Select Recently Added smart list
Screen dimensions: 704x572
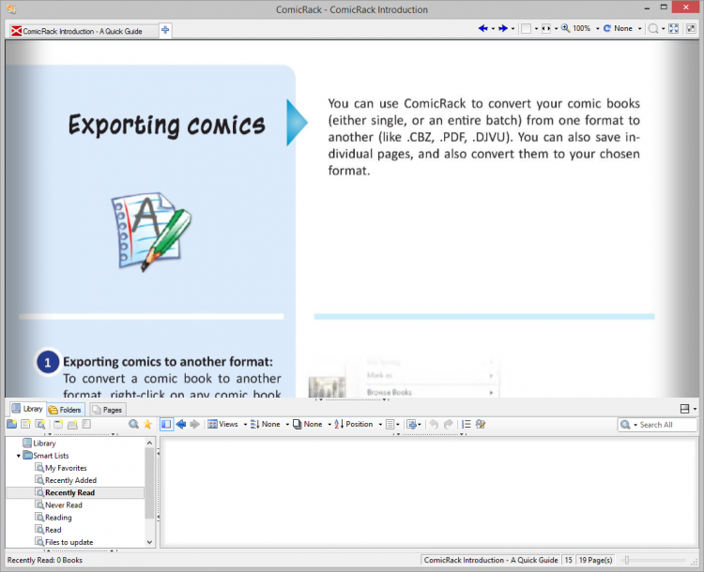pos(66,480)
